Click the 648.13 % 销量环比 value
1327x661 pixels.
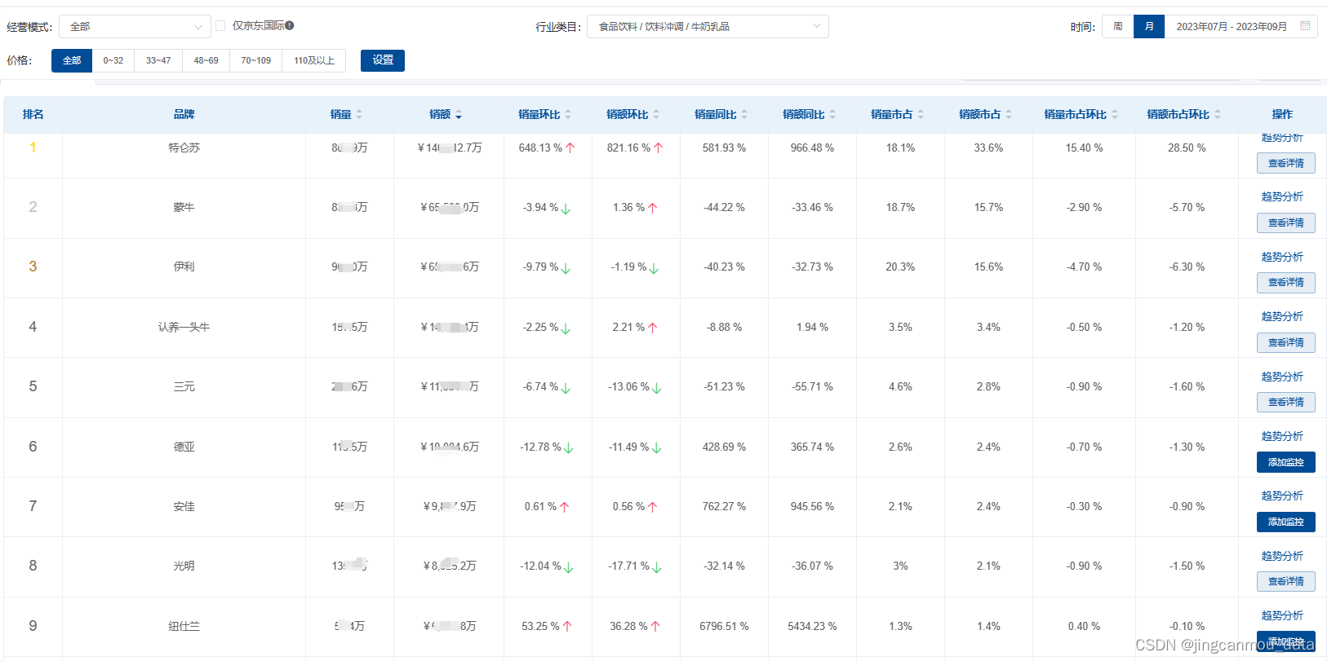tap(540, 148)
